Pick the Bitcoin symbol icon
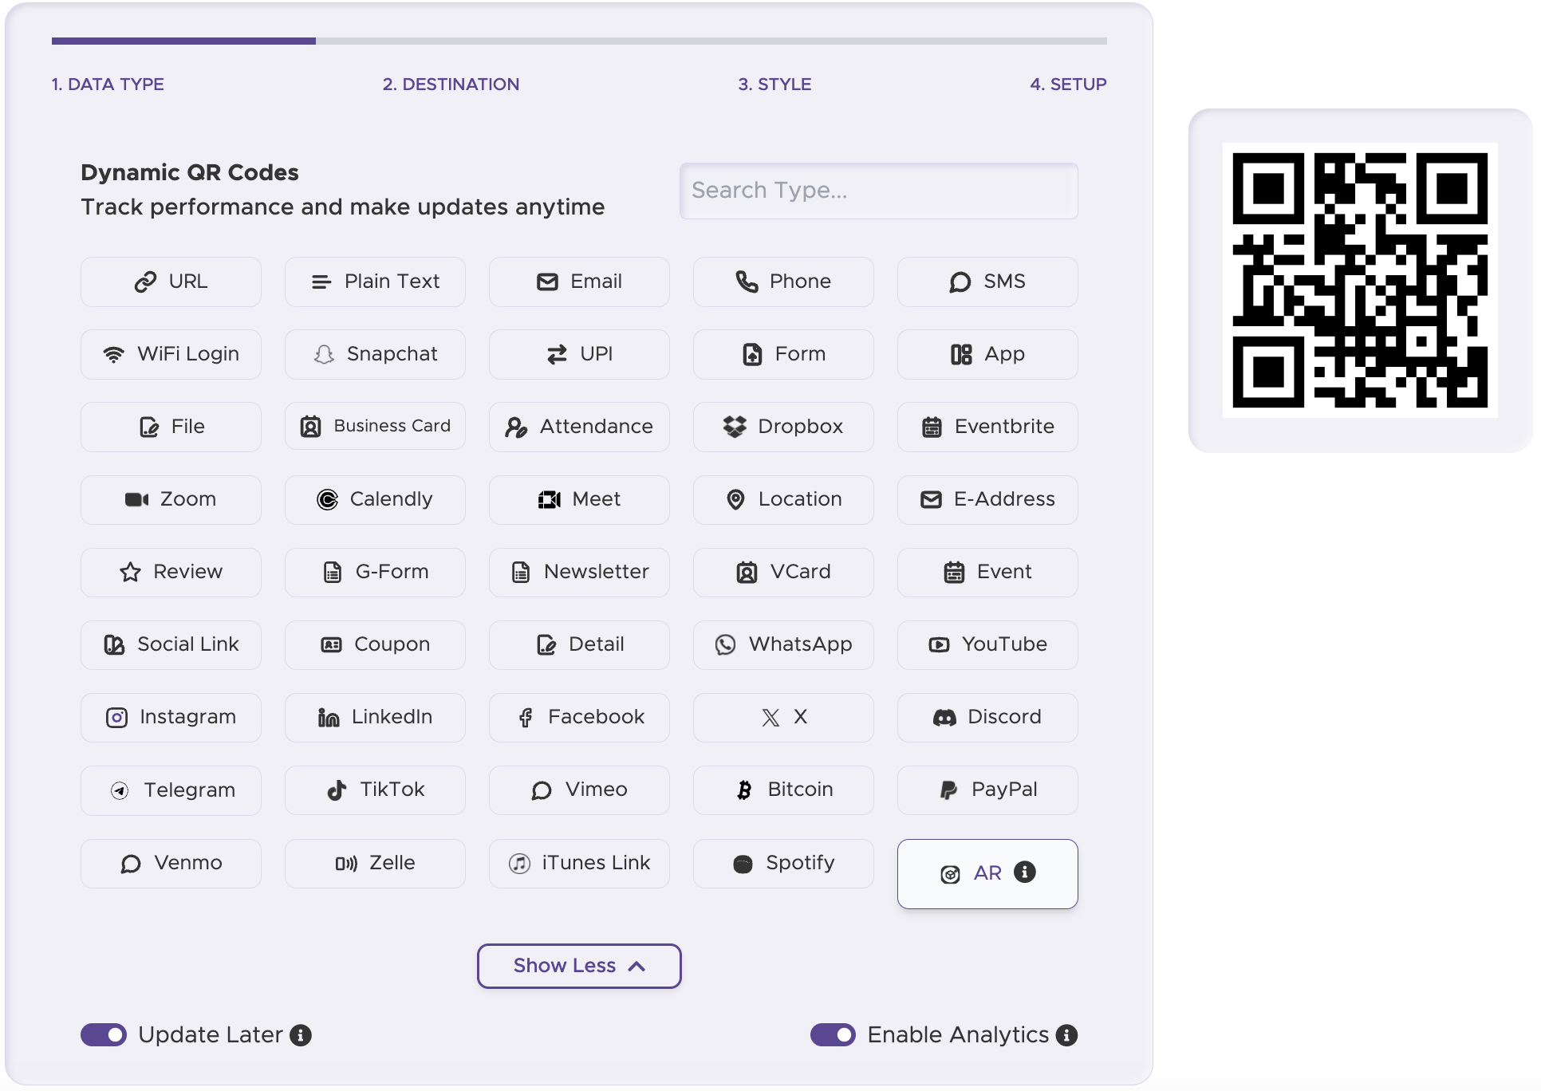The width and height of the screenshot is (1541, 1091). tap(744, 790)
